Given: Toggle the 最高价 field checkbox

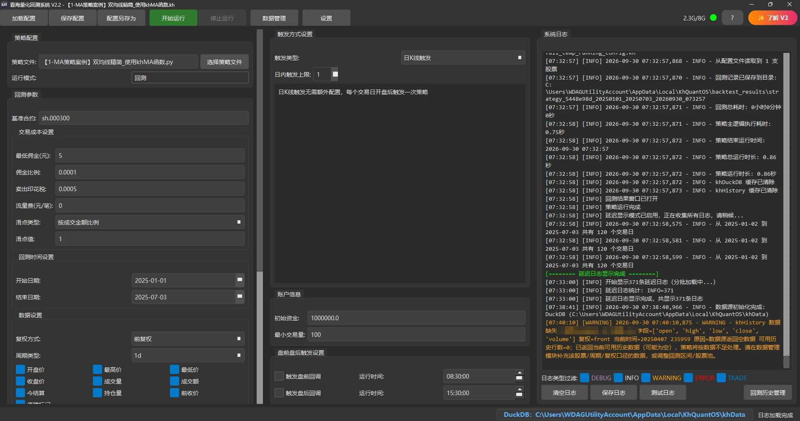Looking at the screenshot, I should [x=97, y=369].
